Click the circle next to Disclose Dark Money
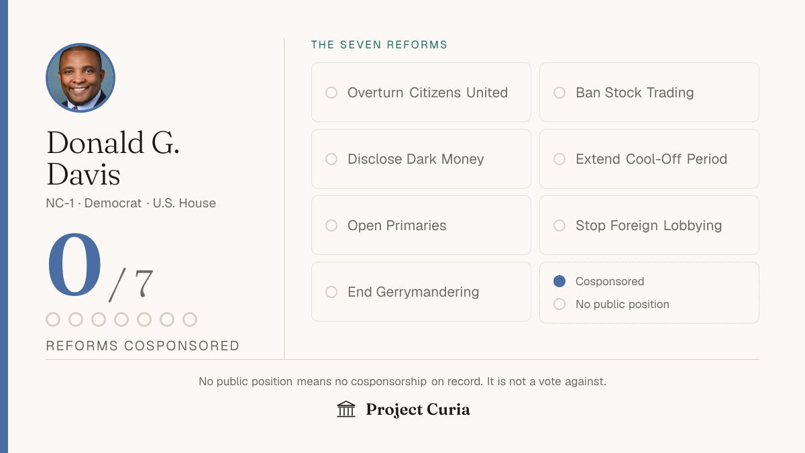Screen dimensions: 805x453 pos(331,159)
